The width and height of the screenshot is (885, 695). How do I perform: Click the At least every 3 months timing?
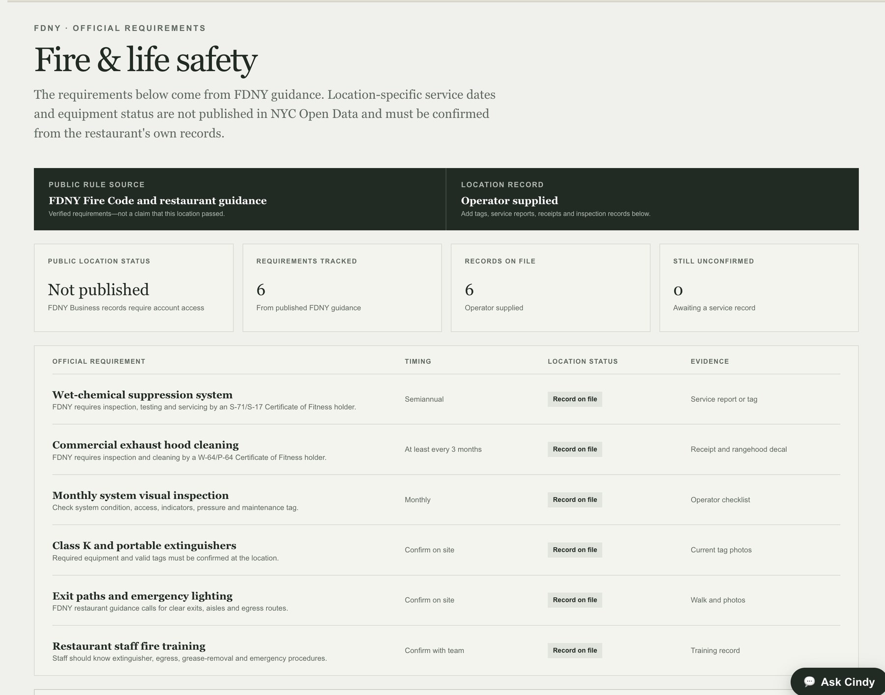pos(443,449)
